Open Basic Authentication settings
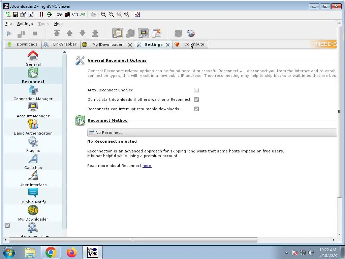This screenshot has width=345, height=259. pos(33,127)
